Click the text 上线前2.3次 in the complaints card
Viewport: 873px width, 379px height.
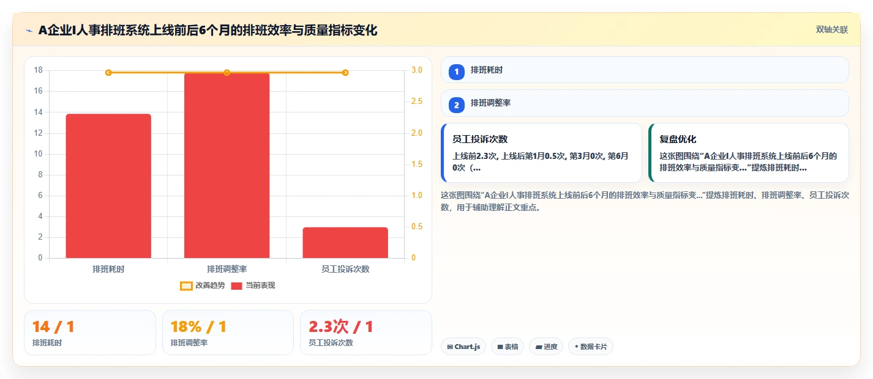(475, 156)
